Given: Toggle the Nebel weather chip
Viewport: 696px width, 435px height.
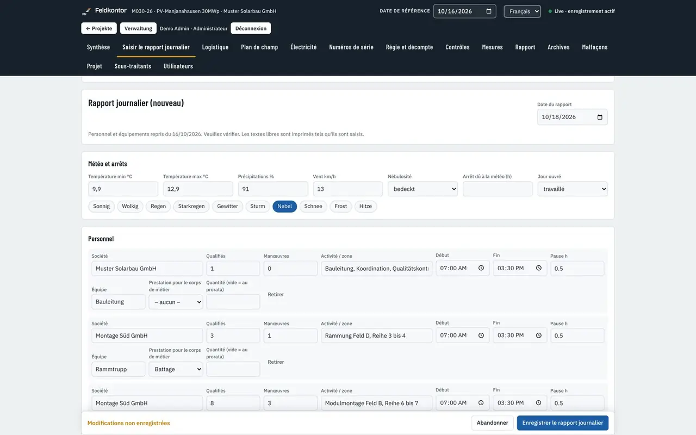Looking at the screenshot, I should pos(285,206).
